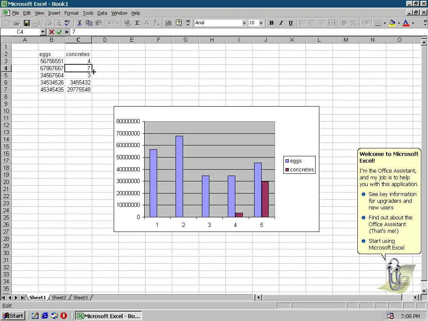Toggle bold formatting

(271, 23)
